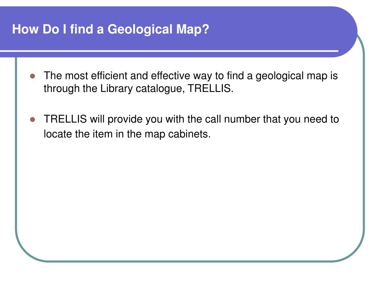Click the word 'Map?' in the title
This screenshot has height=287, width=383.
point(193,30)
